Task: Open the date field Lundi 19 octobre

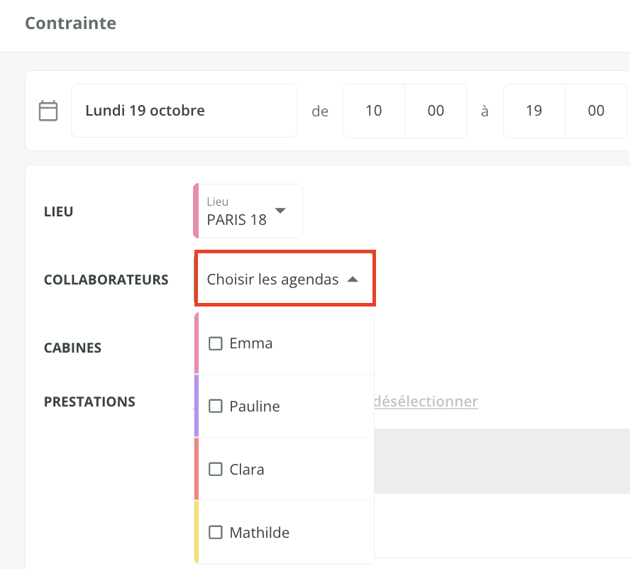Action: 184,111
